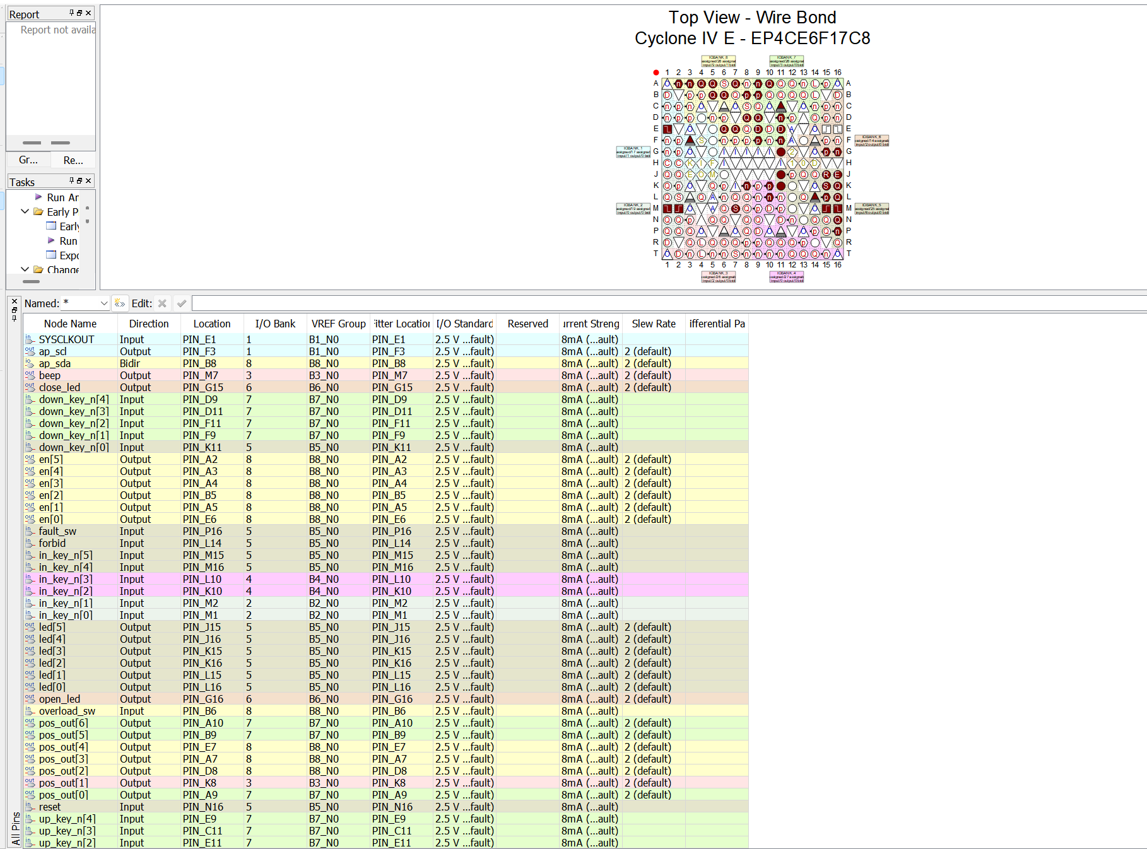1147x849 pixels.
Task: Click the 'Bidir' direction cell
Action: 149,363
